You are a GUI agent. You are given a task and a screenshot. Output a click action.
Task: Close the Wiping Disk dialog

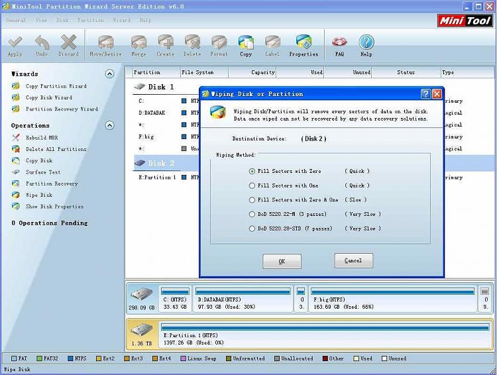coord(437,93)
